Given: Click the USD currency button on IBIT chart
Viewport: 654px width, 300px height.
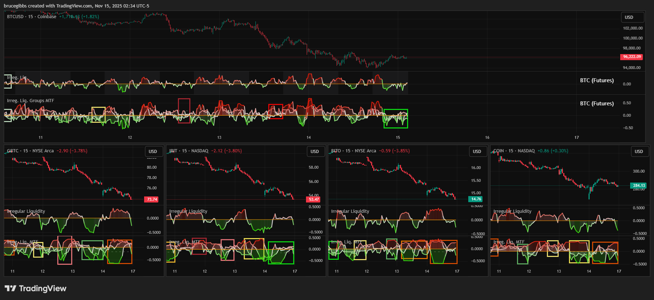Looking at the screenshot, I should click(x=315, y=151).
